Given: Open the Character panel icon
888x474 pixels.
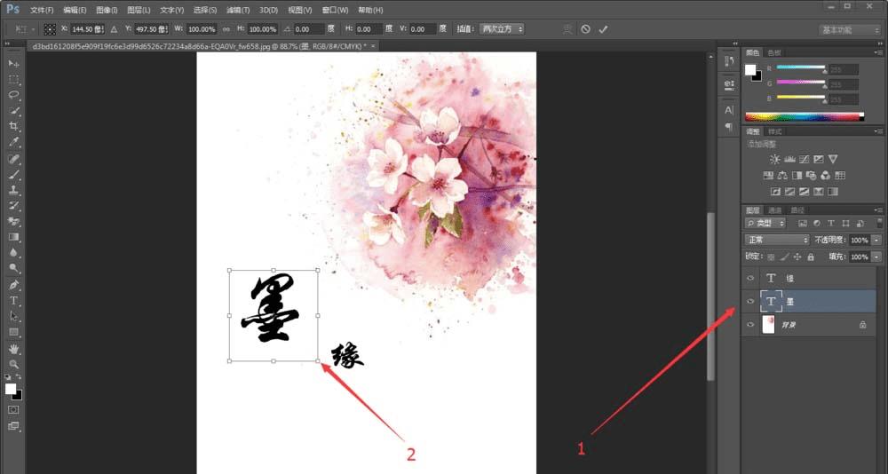Looking at the screenshot, I should [x=729, y=110].
